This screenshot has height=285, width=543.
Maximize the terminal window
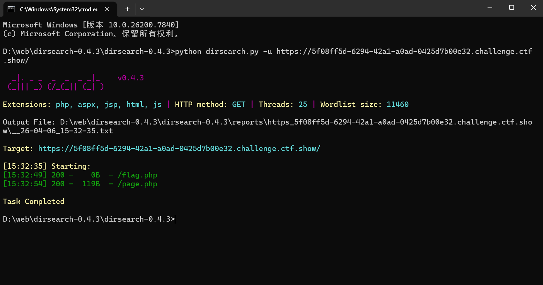pyautogui.click(x=511, y=8)
